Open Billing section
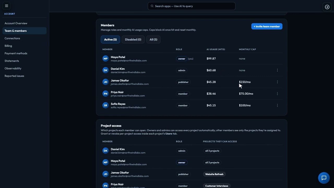334x188 pixels. click(x=25, y=46)
